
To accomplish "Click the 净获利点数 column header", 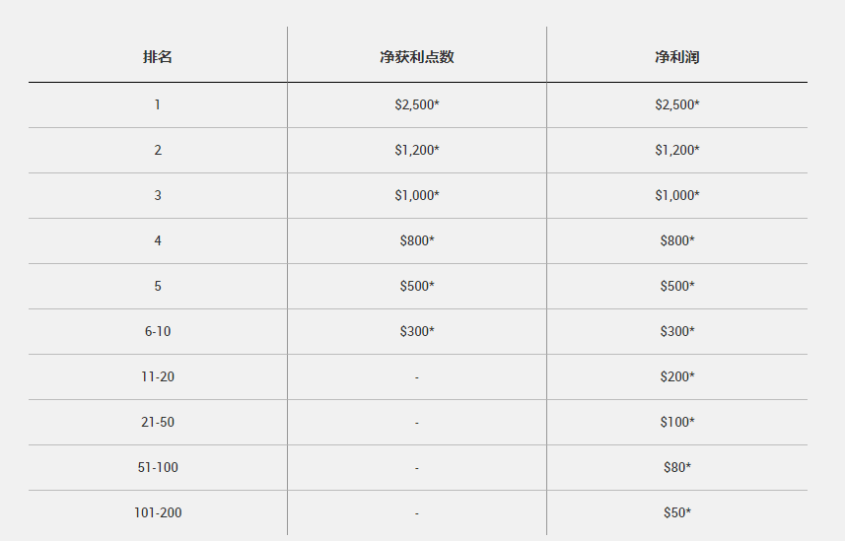I will (x=416, y=57).
